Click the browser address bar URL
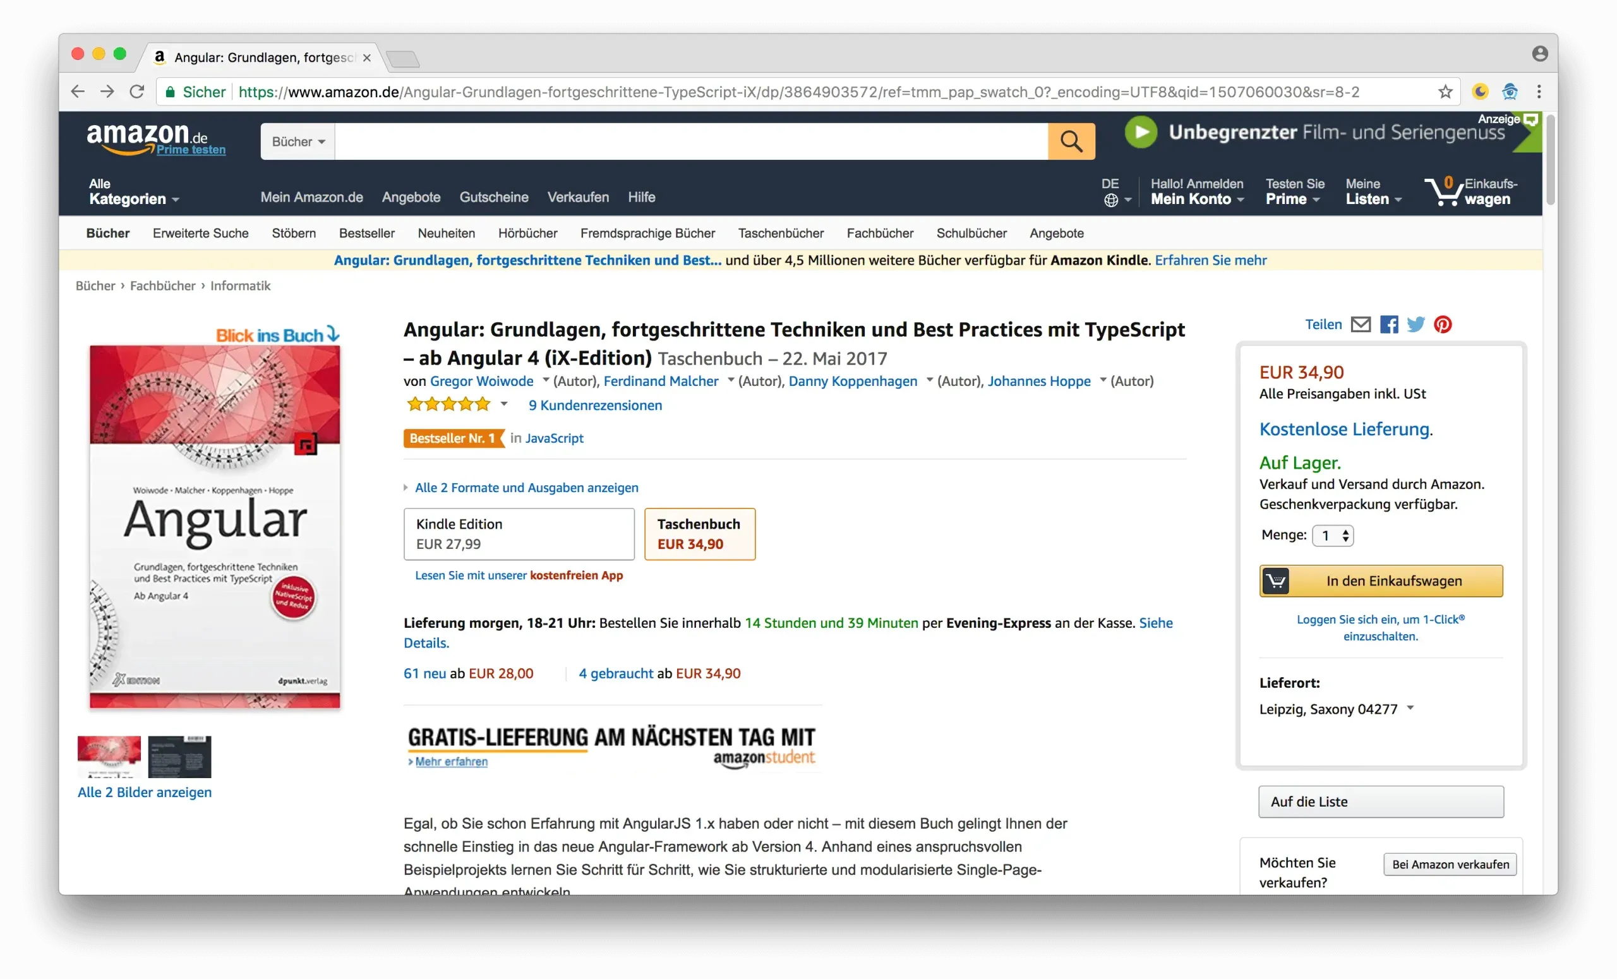The width and height of the screenshot is (1617, 979). [798, 92]
